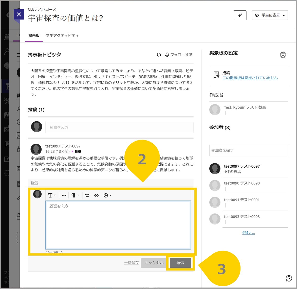Screen dimensions: 297x289
Task: Click the AI sparkle generate button
Action: pyautogui.click(x=240, y=15)
